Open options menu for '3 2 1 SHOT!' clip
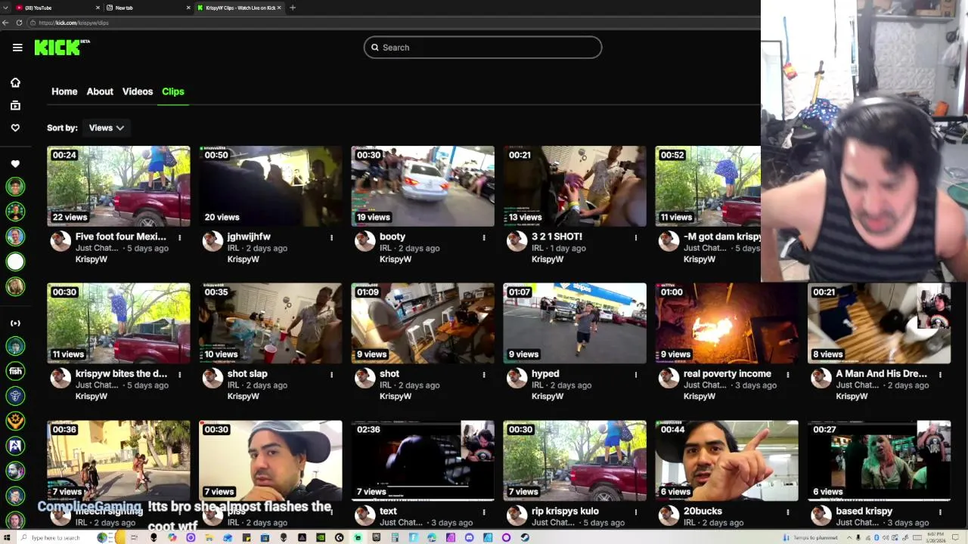Screen dimensions: 968x544 636,237
